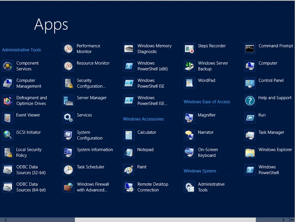The width and height of the screenshot is (295, 222).
Task: Open Defragment and Optimize Drives icon
Action: pyautogui.click(x=8, y=100)
